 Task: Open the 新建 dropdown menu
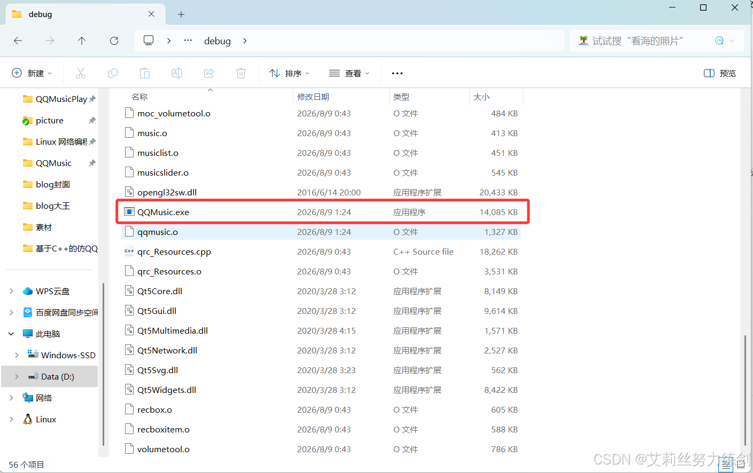[x=32, y=73]
